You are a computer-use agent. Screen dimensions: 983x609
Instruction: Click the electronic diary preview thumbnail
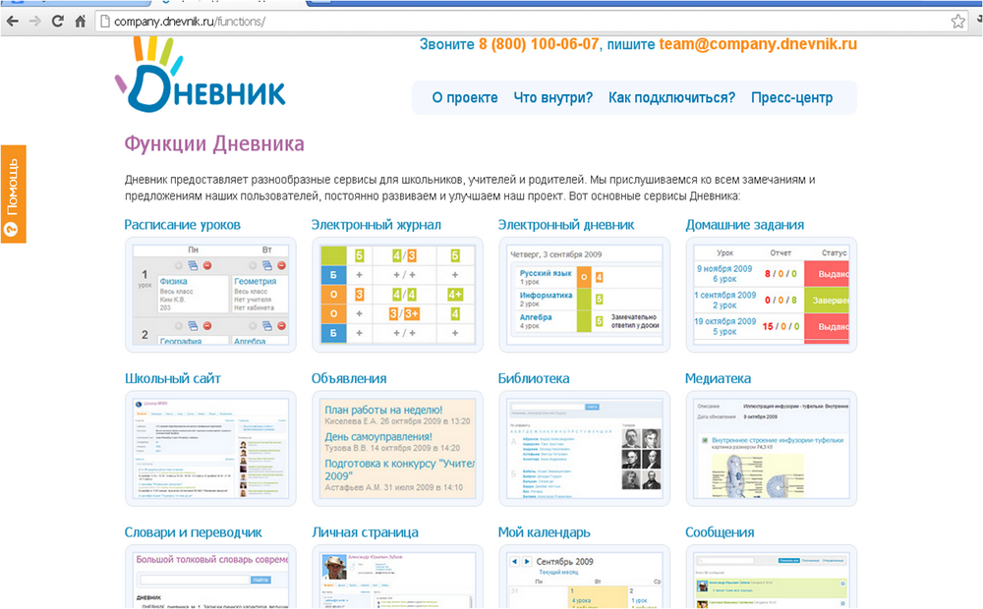click(x=584, y=295)
